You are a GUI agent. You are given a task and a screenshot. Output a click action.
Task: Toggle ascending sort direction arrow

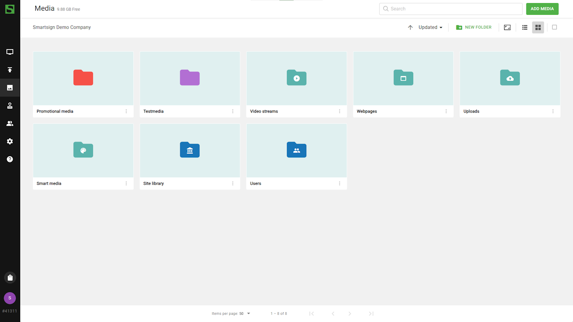[x=410, y=27]
